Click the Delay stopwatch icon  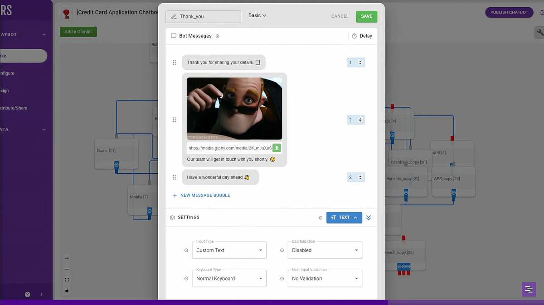[354, 36]
